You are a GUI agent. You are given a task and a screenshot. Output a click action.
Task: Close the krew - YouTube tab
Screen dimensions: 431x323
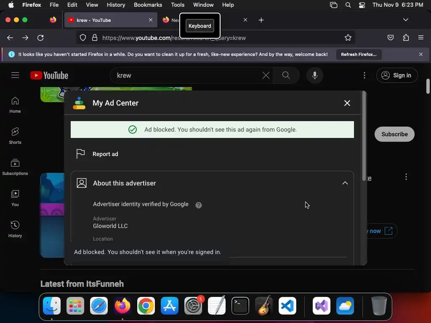pos(151,20)
